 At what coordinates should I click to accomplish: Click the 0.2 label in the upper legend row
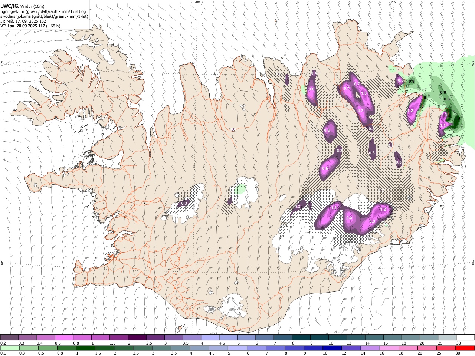point(3,343)
